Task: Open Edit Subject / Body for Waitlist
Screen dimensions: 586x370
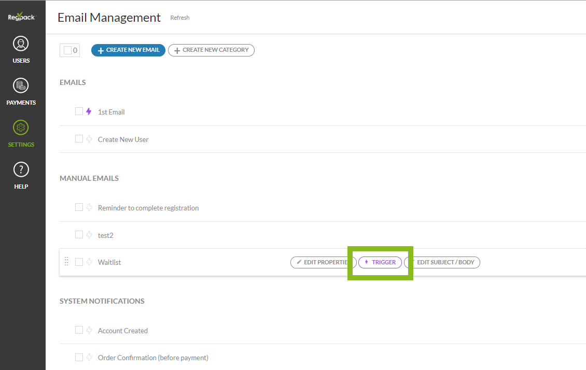Action: click(444, 262)
